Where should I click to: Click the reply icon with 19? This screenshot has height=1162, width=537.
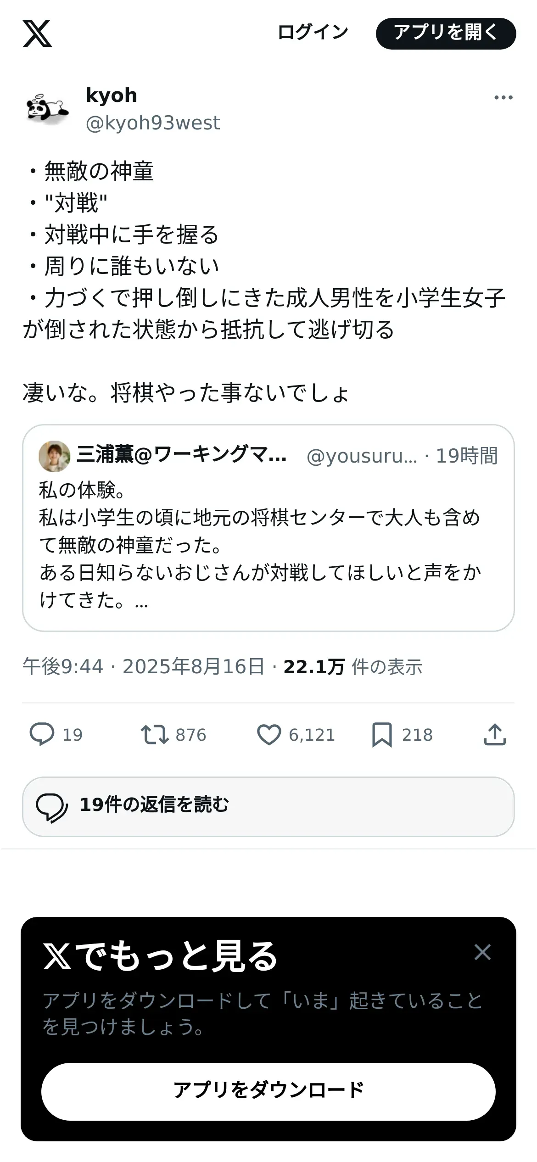click(x=42, y=734)
